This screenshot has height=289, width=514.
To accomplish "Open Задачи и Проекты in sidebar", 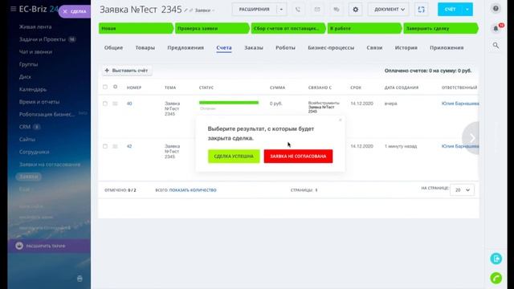I will 43,39.
